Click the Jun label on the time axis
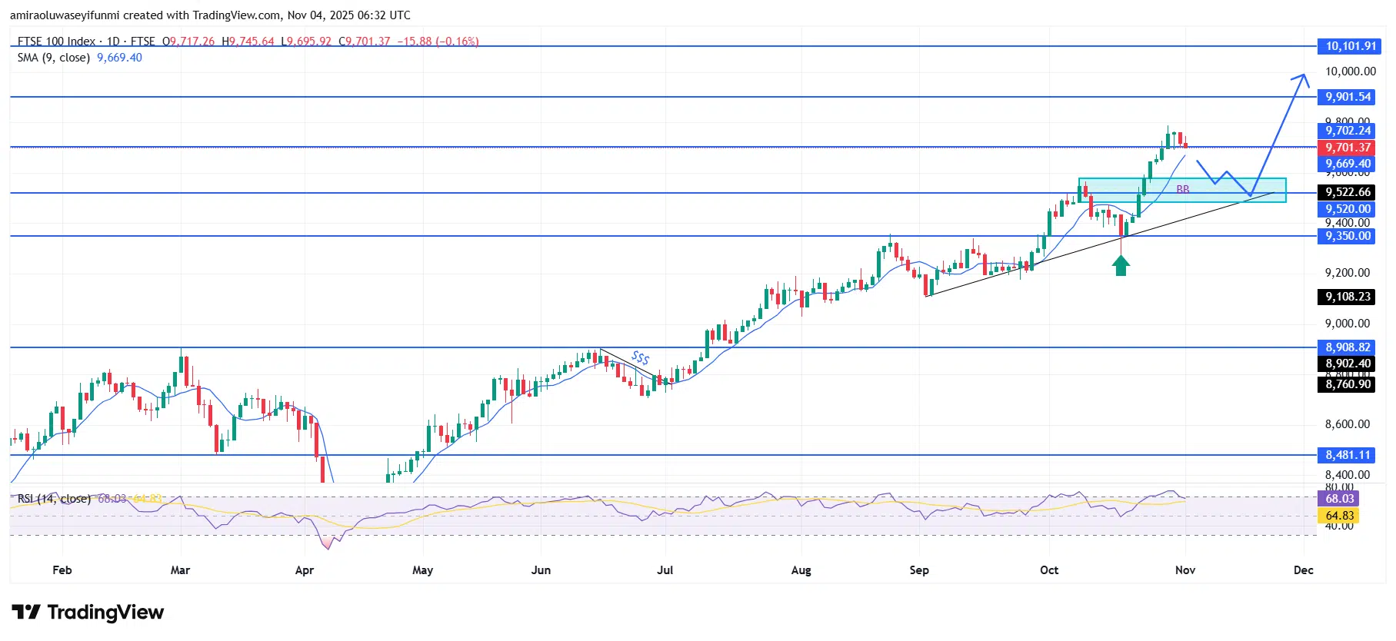 click(x=541, y=570)
